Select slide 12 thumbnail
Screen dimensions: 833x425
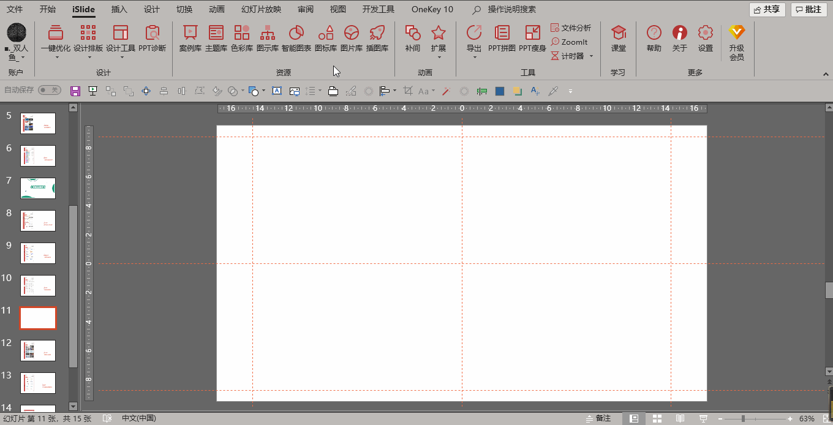click(38, 350)
